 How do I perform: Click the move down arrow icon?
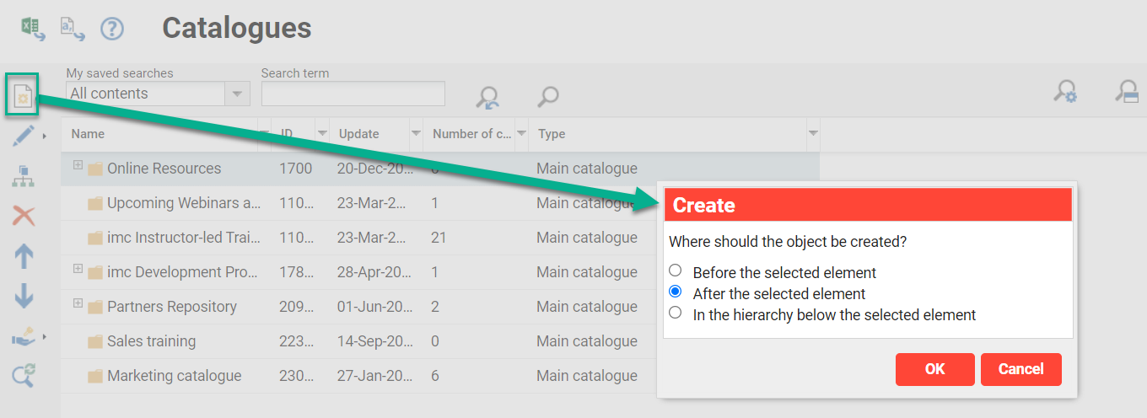pos(24,295)
